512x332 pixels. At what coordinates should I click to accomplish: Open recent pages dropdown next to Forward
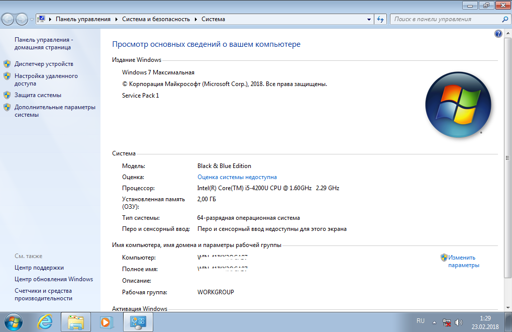click(32, 19)
